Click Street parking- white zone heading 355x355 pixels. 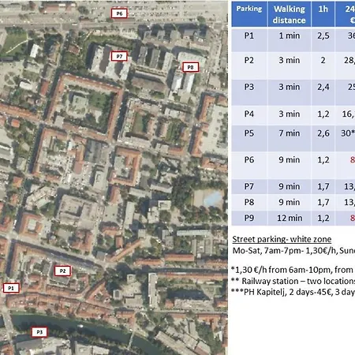(x=282, y=239)
